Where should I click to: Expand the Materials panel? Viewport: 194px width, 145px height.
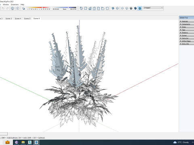(187, 21)
